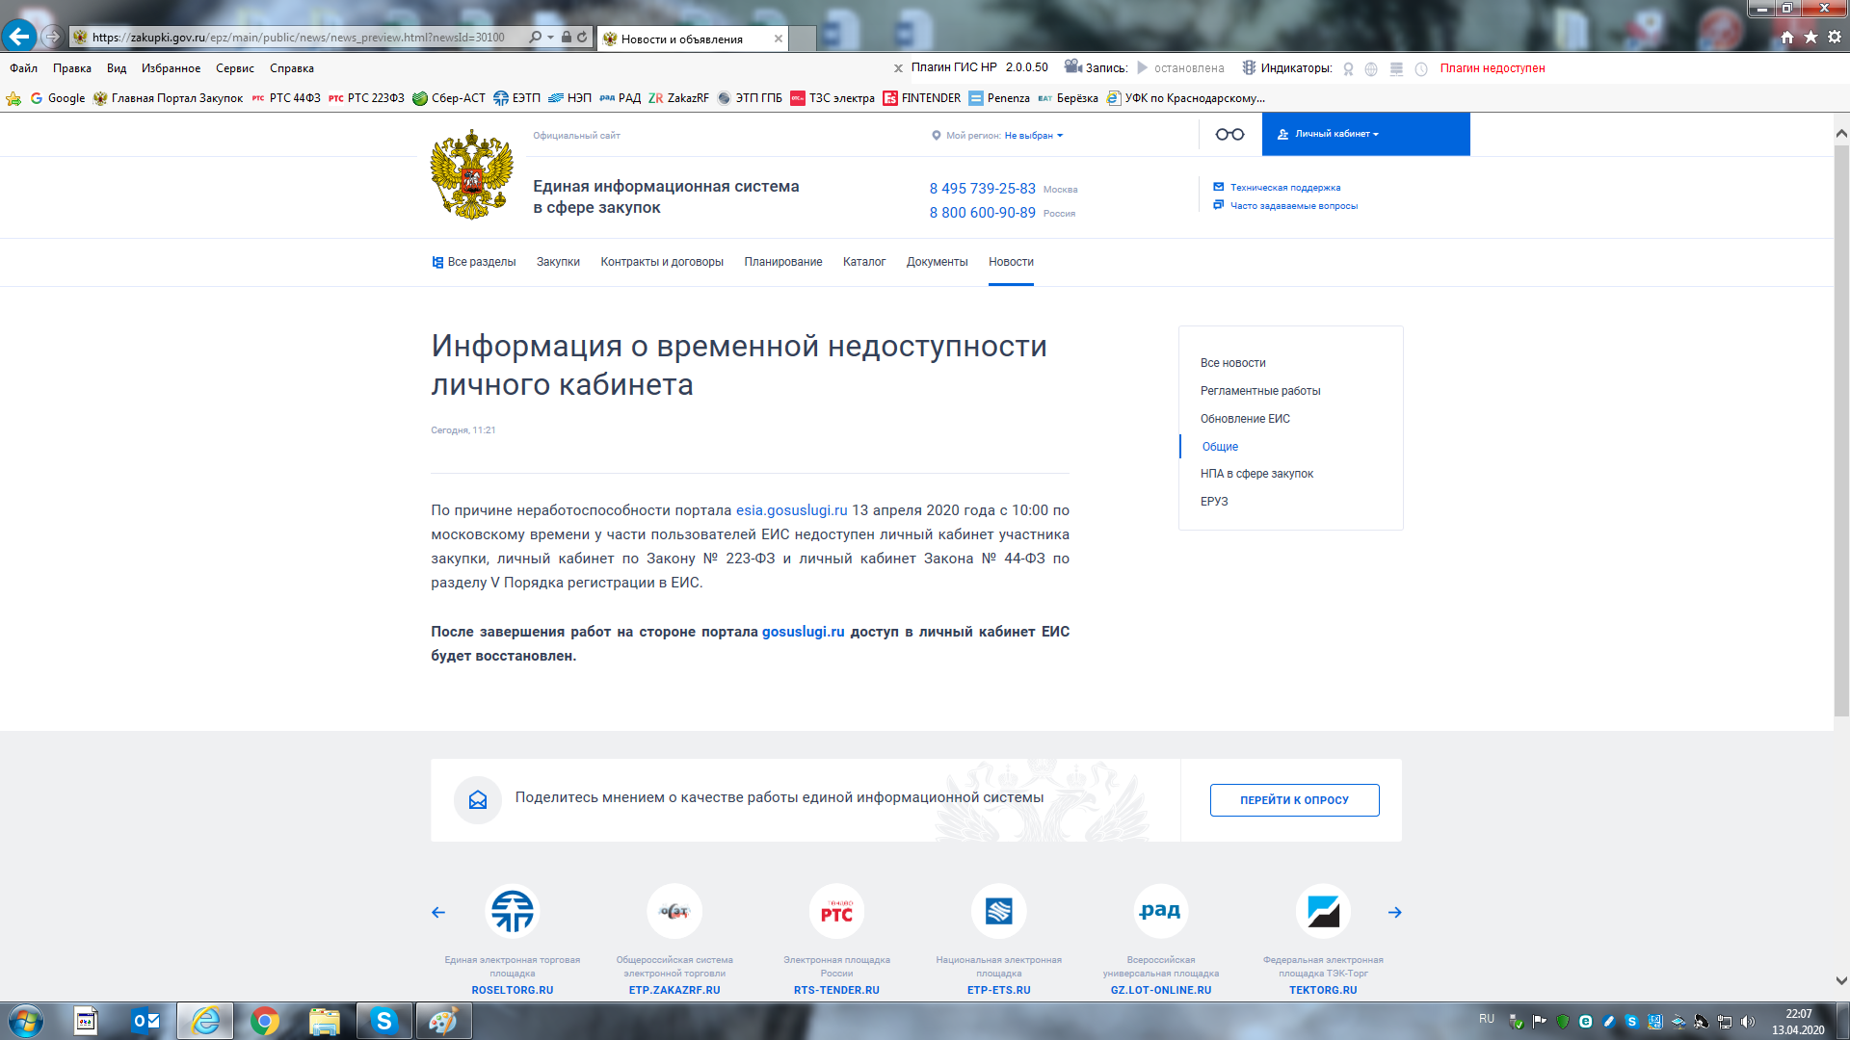Click browser back arrow button

18,37
